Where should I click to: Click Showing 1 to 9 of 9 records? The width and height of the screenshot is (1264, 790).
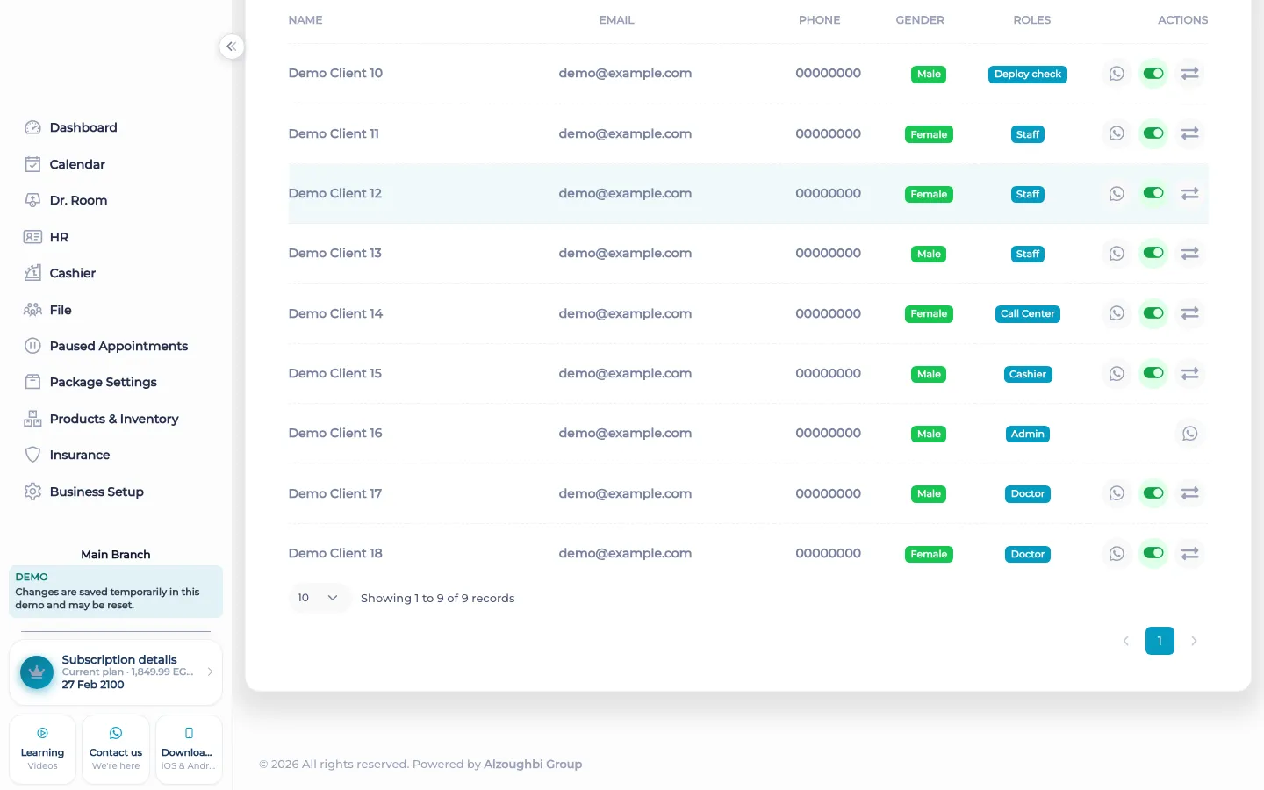point(437,599)
